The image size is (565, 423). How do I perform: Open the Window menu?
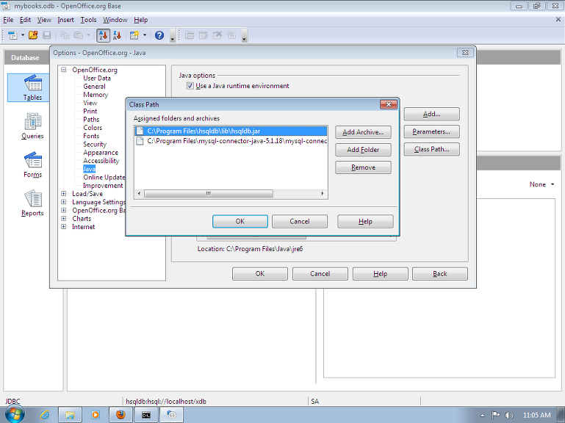(x=115, y=20)
